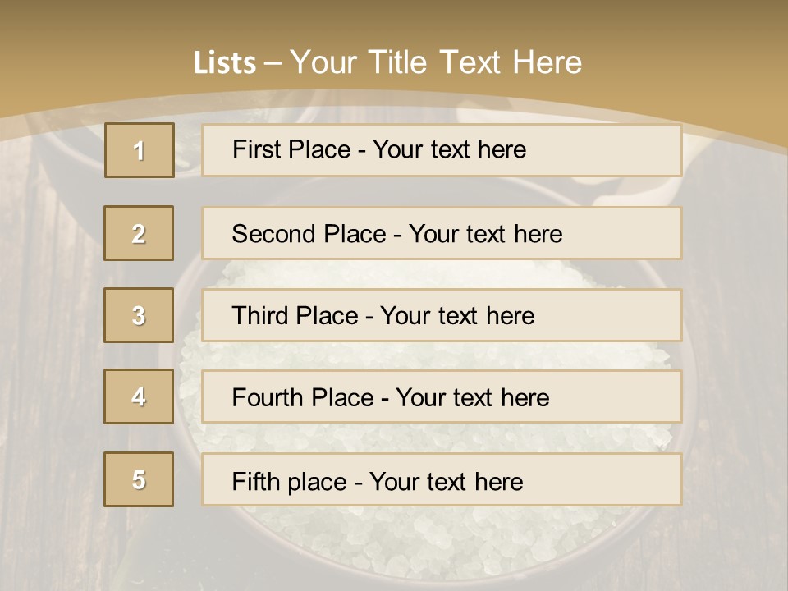Click the number 5 box
The height and width of the screenshot is (591, 788).
coord(139,479)
